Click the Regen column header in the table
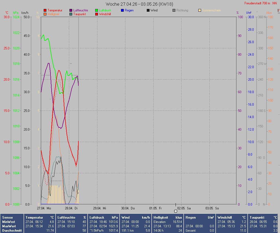280x233 pixels. tap(190, 218)
